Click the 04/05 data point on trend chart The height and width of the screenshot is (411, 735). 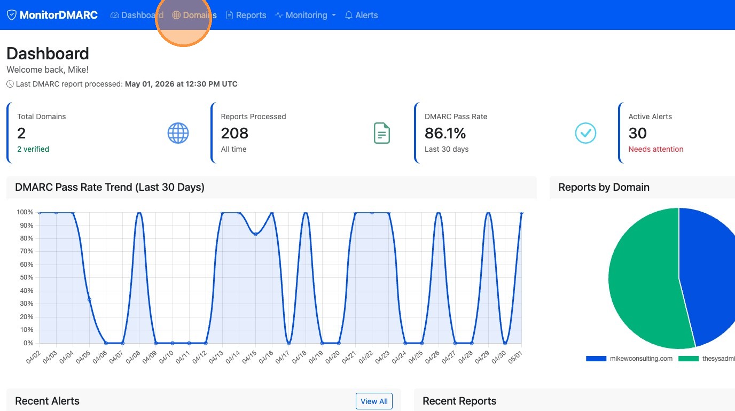pyautogui.click(x=89, y=299)
